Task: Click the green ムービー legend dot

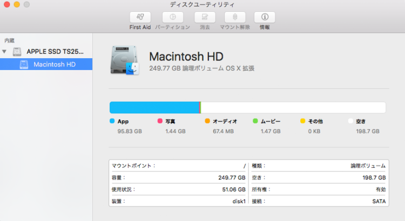Action: tap(255, 121)
